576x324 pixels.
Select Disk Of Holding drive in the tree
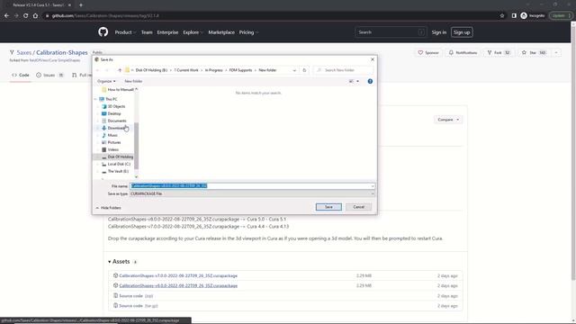pos(120,157)
